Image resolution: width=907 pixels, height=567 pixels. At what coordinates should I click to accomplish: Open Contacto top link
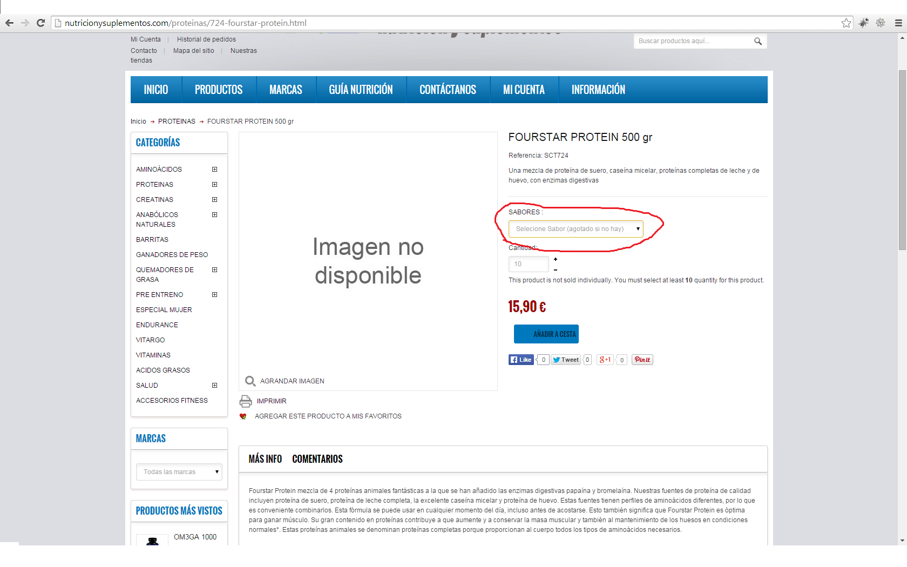[x=144, y=51]
